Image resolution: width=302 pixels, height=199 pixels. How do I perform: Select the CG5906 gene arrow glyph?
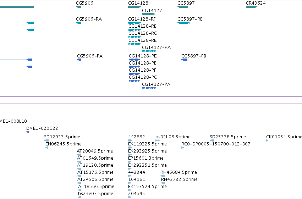(78, 7)
